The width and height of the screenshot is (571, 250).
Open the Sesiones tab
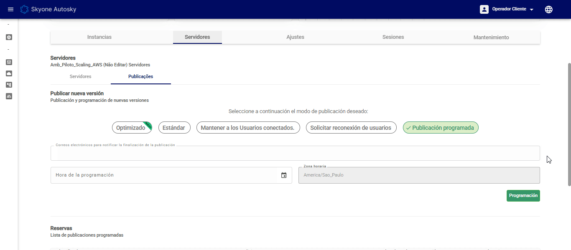pos(393,37)
